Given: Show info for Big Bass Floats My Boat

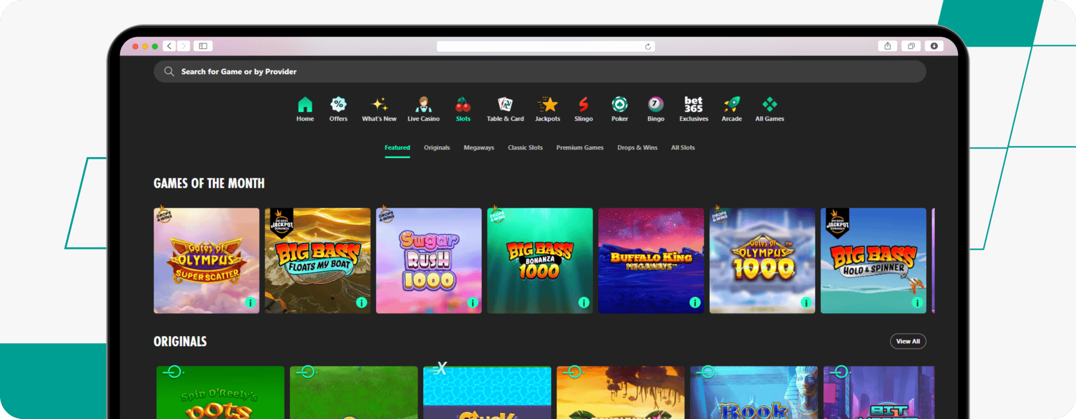Looking at the screenshot, I should [x=362, y=303].
